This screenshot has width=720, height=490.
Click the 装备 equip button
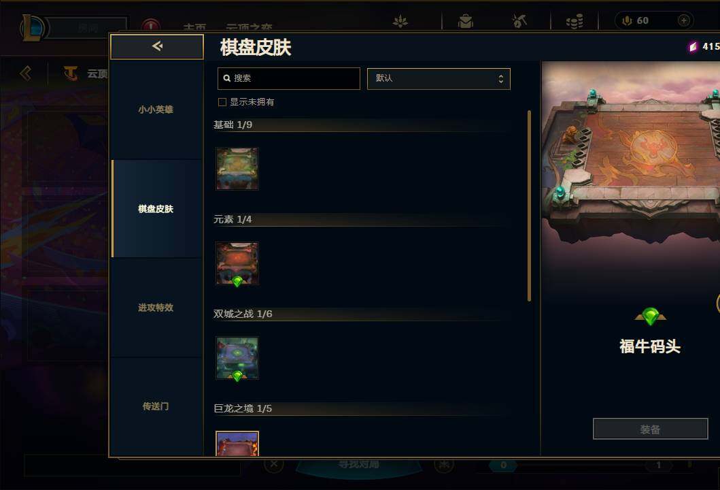[x=650, y=429]
